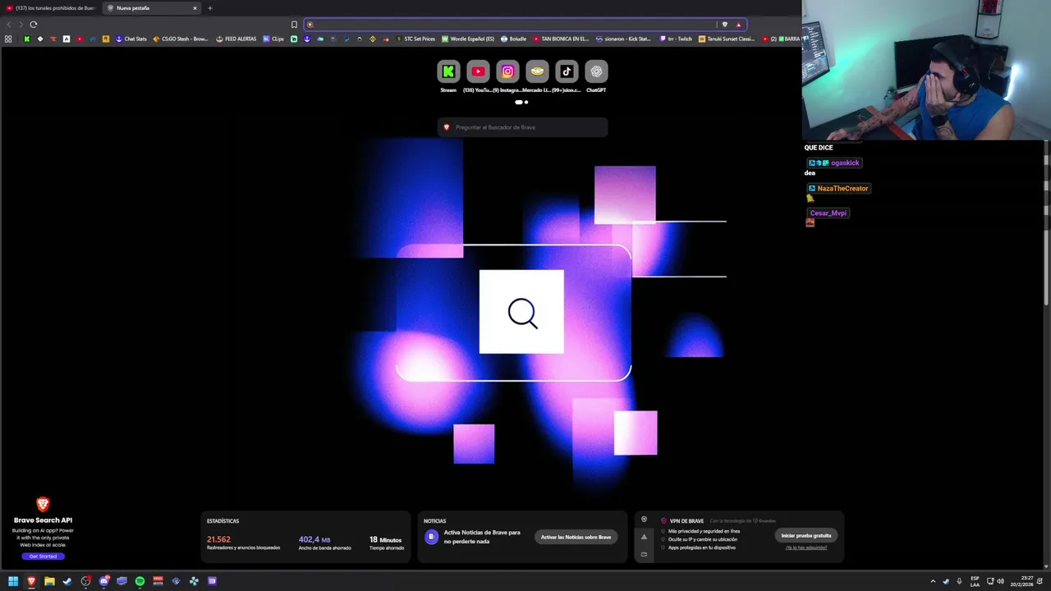Screen dimensions: 1051x591
Task: Open Brave browser from the taskbar
Action: (31, 581)
